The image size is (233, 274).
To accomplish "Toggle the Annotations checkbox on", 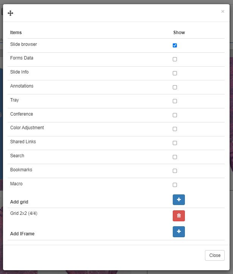I will coord(175,87).
